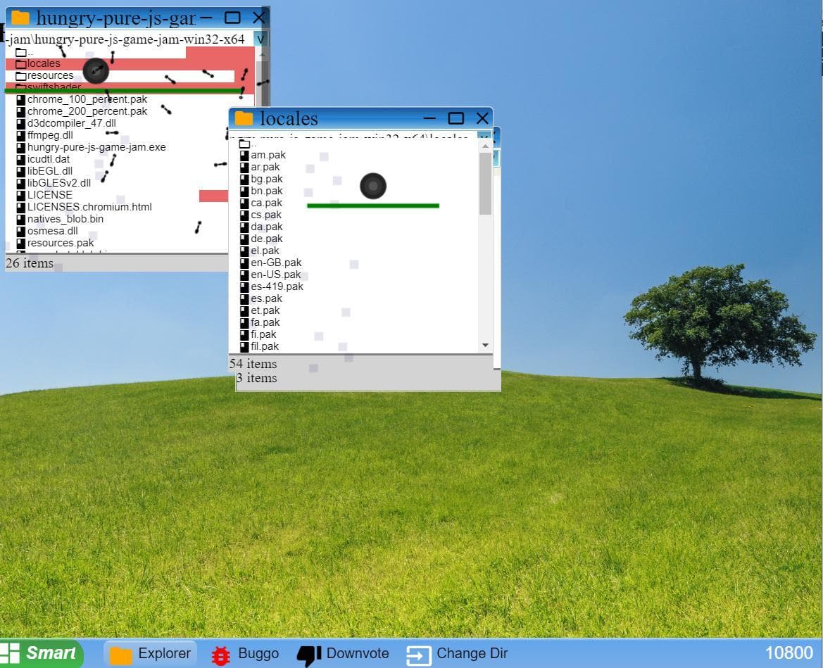
Task: Select ca.pak file
Action: pos(261,203)
